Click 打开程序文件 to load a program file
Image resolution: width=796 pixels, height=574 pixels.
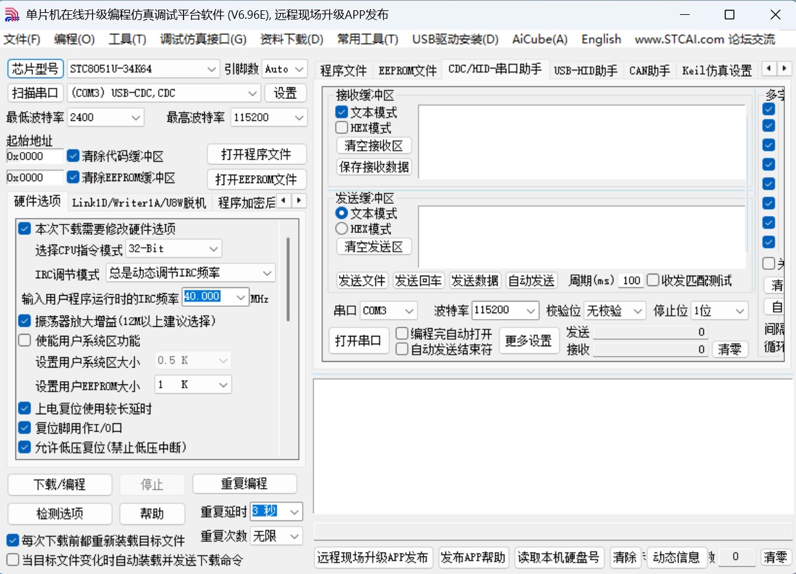[x=256, y=154]
